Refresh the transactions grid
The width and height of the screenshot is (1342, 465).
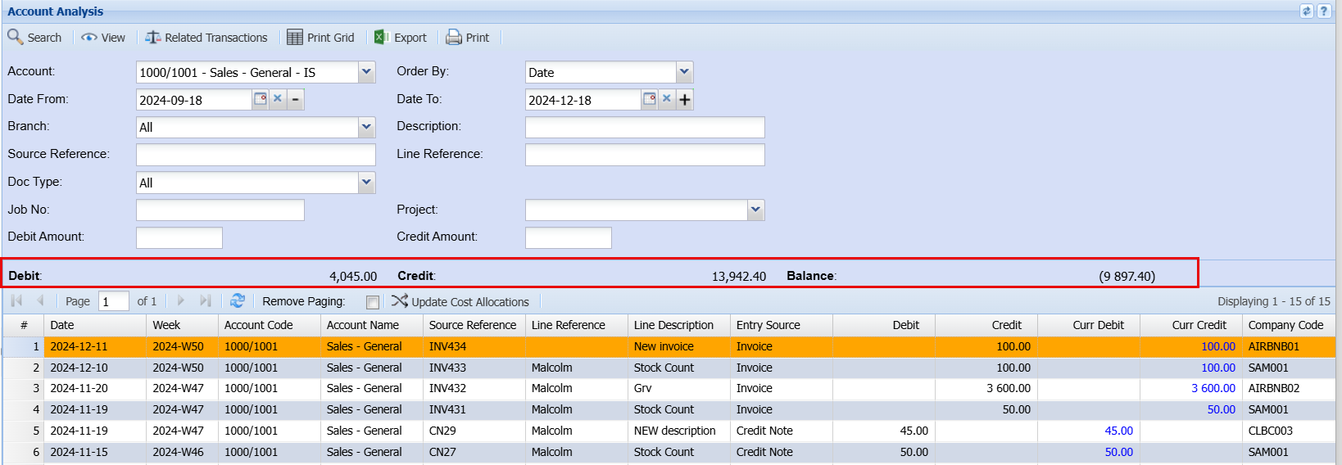click(238, 301)
